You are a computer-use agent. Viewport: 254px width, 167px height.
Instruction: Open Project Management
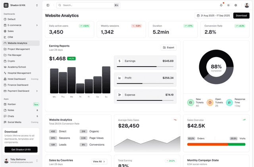(21, 49)
